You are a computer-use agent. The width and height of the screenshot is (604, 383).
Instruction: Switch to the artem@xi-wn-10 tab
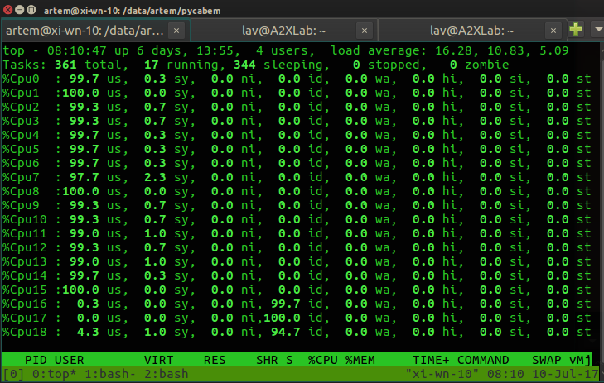click(85, 31)
